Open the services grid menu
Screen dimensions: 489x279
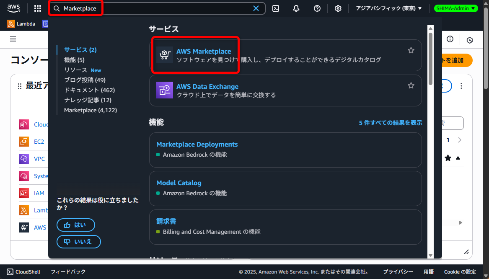click(x=38, y=8)
